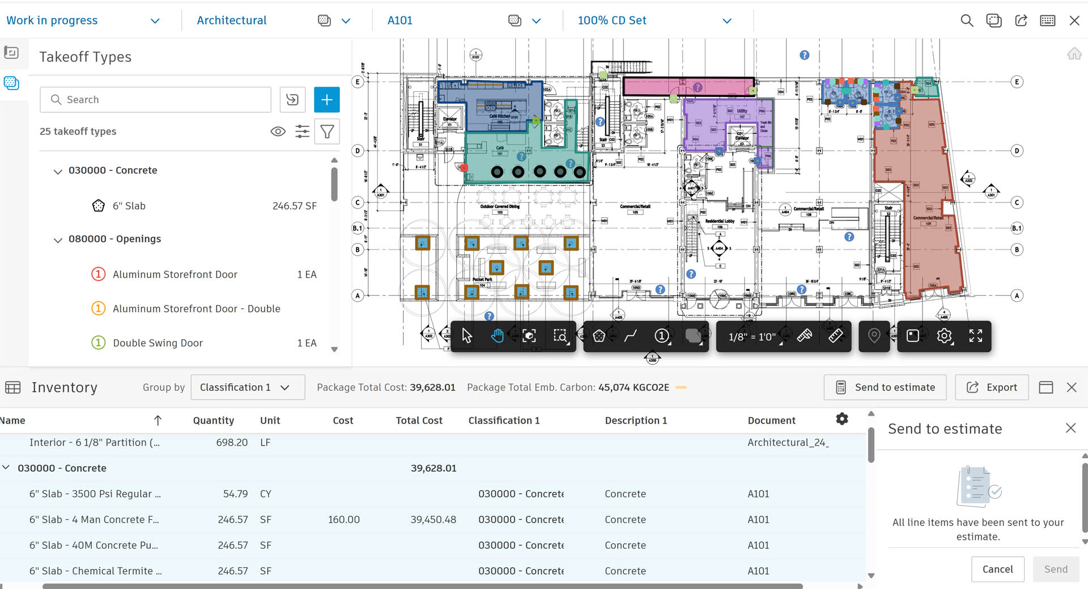Click the Classification 1 column header
The height and width of the screenshot is (589, 1088).
(x=504, y=421)
